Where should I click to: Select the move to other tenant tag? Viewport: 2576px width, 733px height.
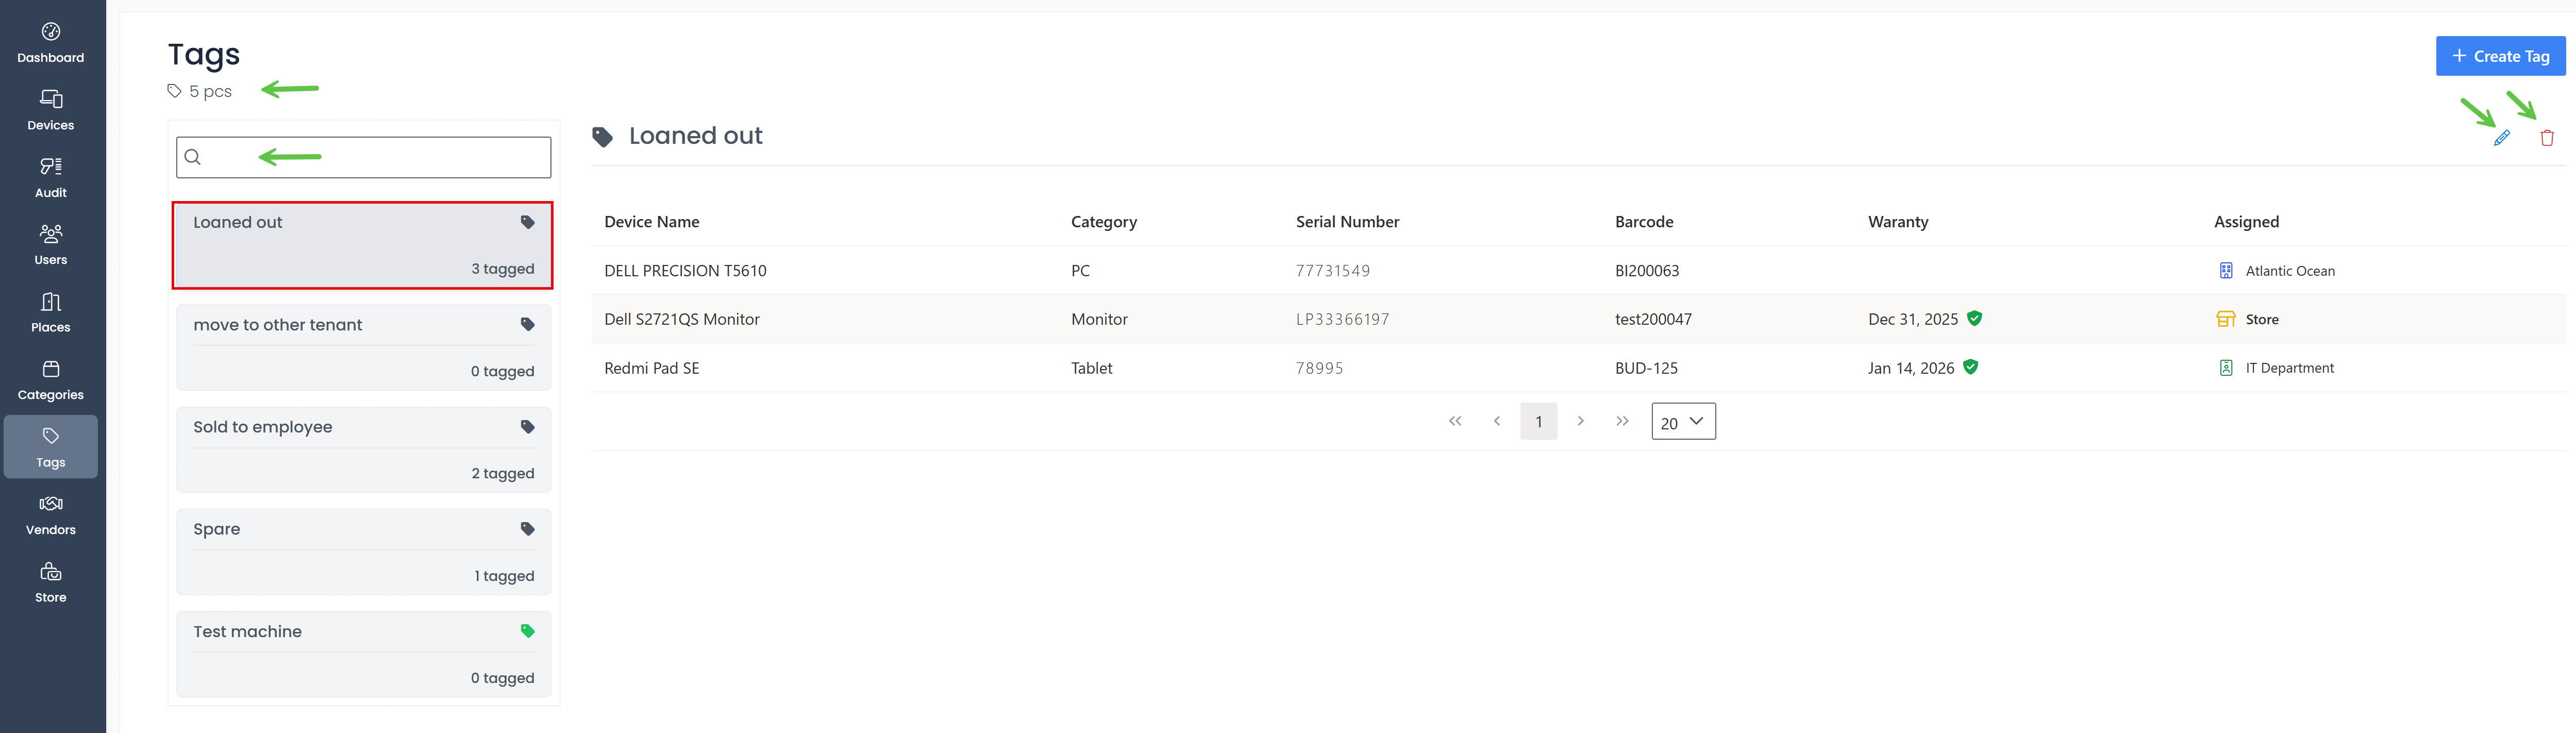click(x=364, y=347)
